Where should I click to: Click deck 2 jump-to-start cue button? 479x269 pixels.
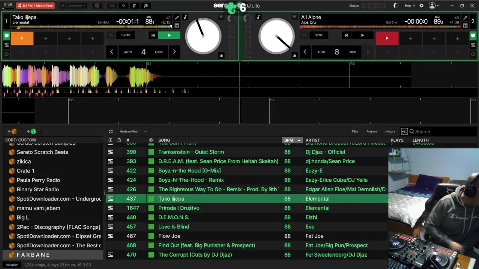point(346,35)
